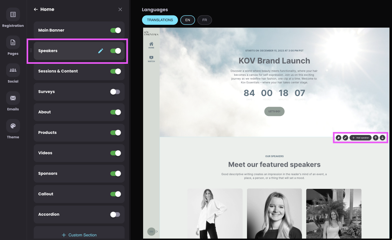This screenshot has width=392, height=240.
Task: Open the Translations tab
Action: click(x=160, y=20)
